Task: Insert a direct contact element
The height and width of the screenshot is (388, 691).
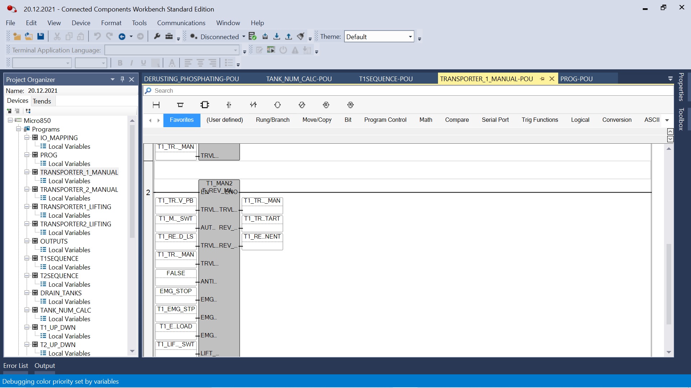Action: click(229, 105)
